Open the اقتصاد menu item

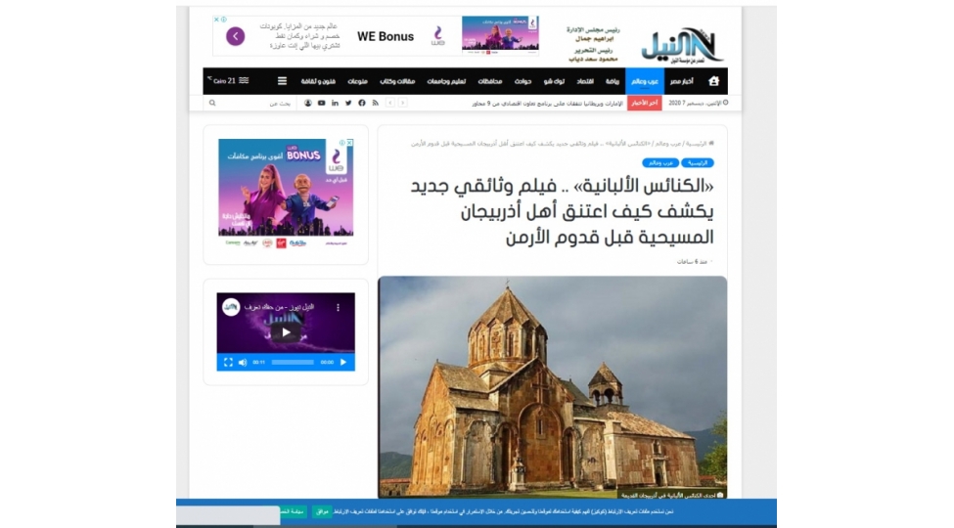click(585, 81)
